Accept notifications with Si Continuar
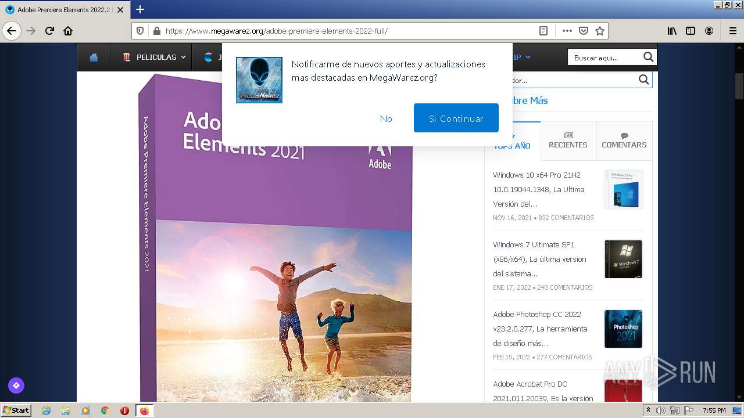Viewport: 744px width, 418px height. click(x=456, y=118)
